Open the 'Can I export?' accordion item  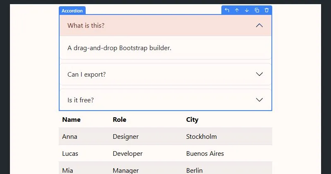(165, 74)
